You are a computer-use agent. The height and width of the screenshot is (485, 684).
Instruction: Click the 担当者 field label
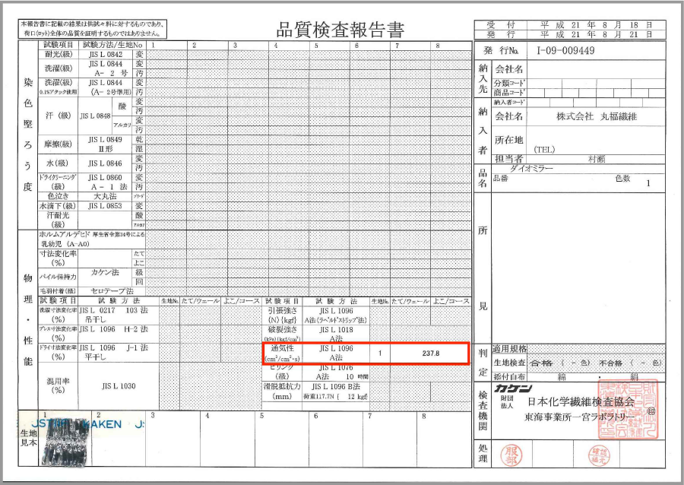tap(508, 159)
